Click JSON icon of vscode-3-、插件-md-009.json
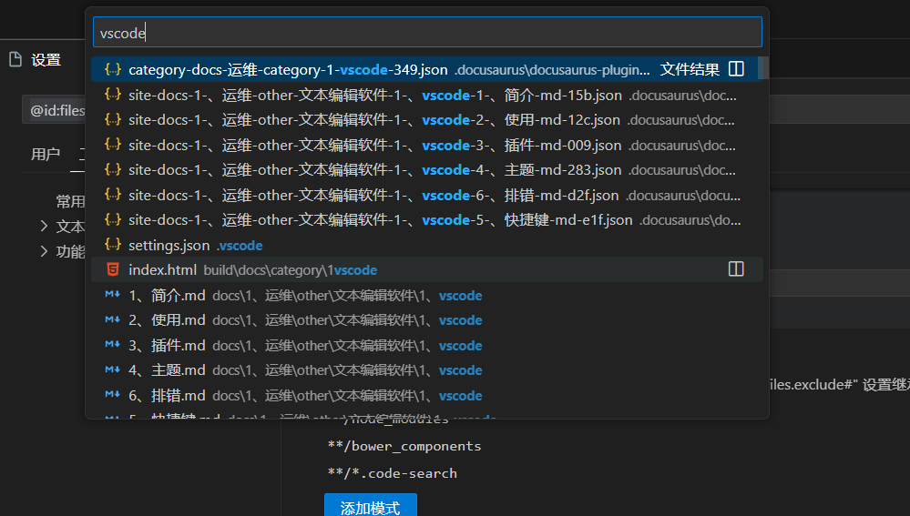 [x=113, y=145]
